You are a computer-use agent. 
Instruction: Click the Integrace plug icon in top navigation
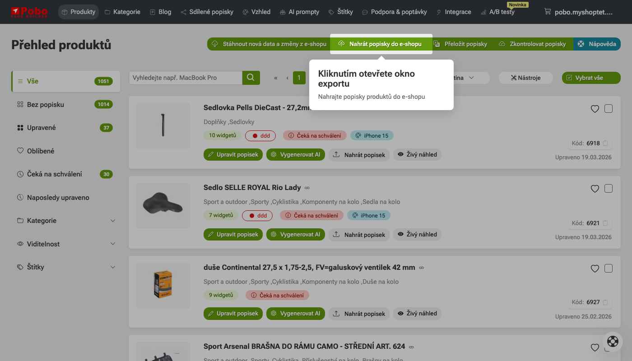coord(438,12)
